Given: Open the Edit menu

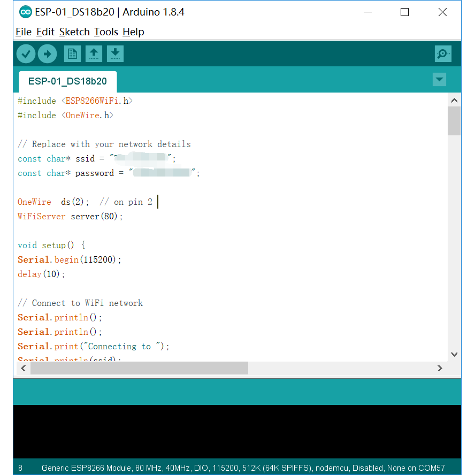Looking at the screenshot, I should (45, 32).
